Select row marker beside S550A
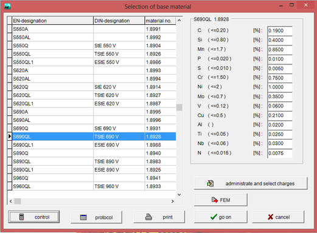The width and height of the screenshot is (317, 233). [10, 29]
